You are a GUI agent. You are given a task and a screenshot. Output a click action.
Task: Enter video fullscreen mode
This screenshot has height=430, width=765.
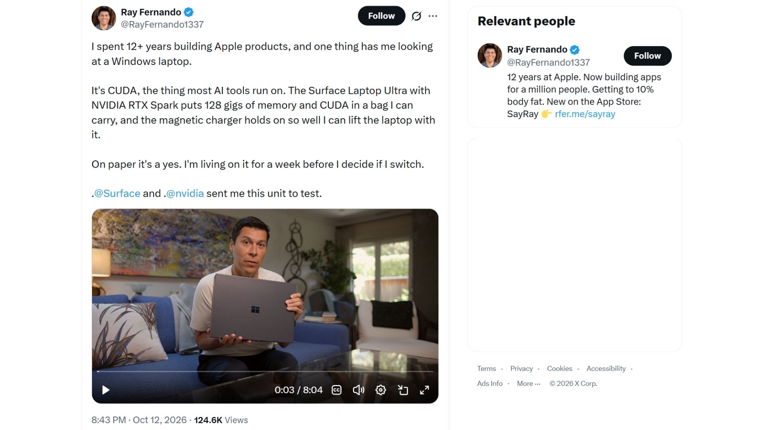pyautogui.click(x=425, y=390)
